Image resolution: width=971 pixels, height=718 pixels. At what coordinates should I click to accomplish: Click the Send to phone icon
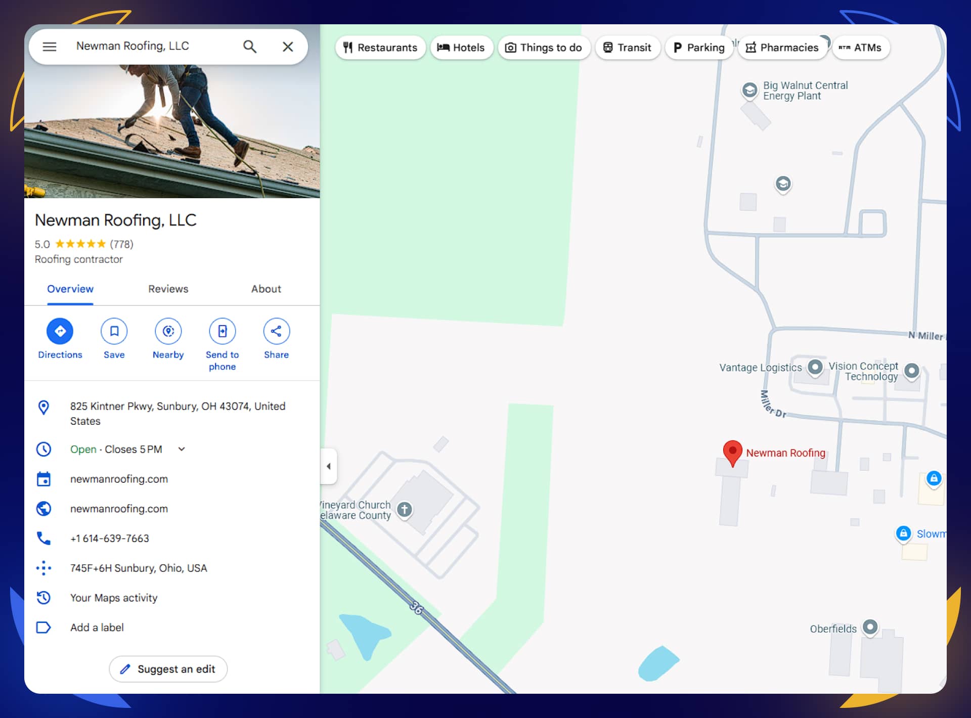tap(223, 331)
